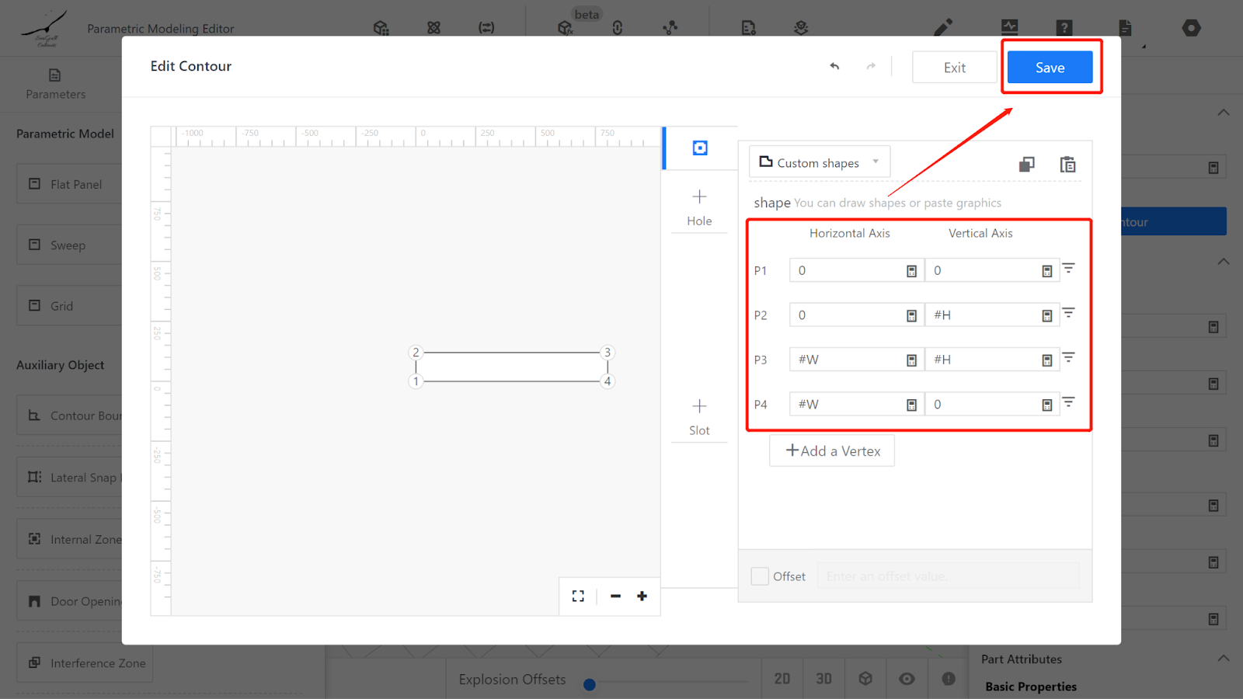Open the calculator for P1 Horizontal Axis
1243x699 pixels.
click(911, 271)
